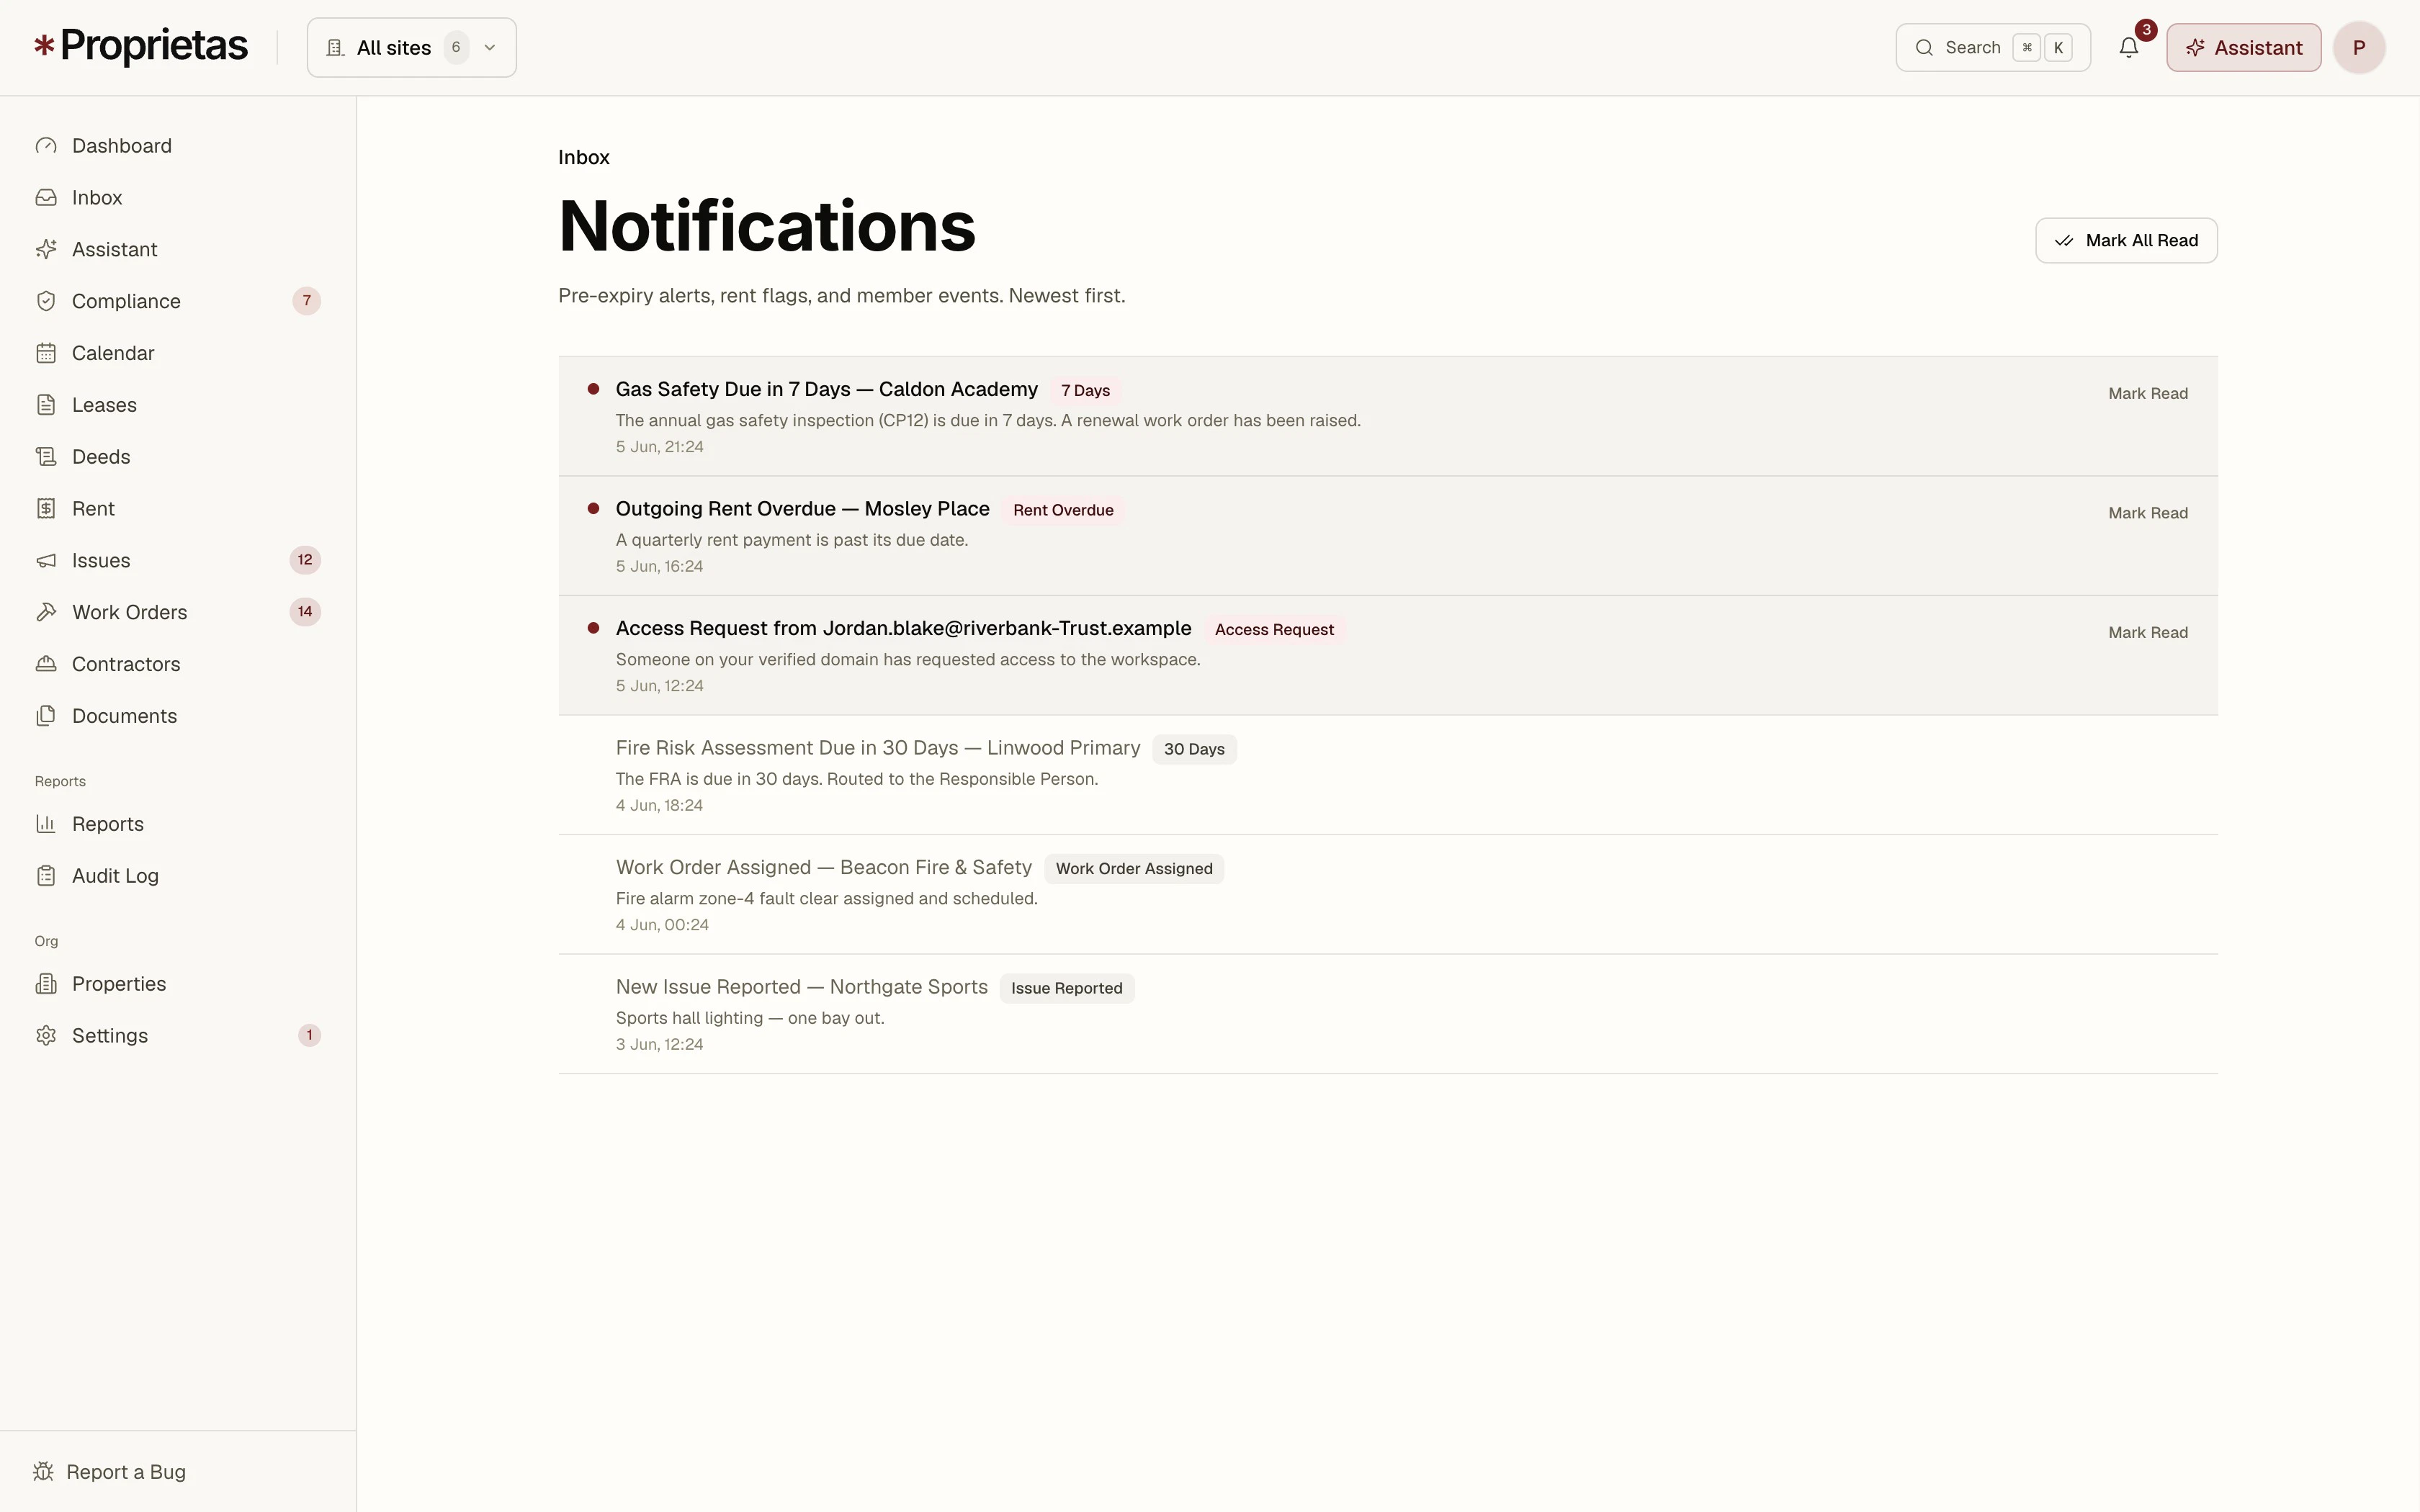Click the building icon in All sites selector
Screen dimensions: 2420x1512
point(335,48)
